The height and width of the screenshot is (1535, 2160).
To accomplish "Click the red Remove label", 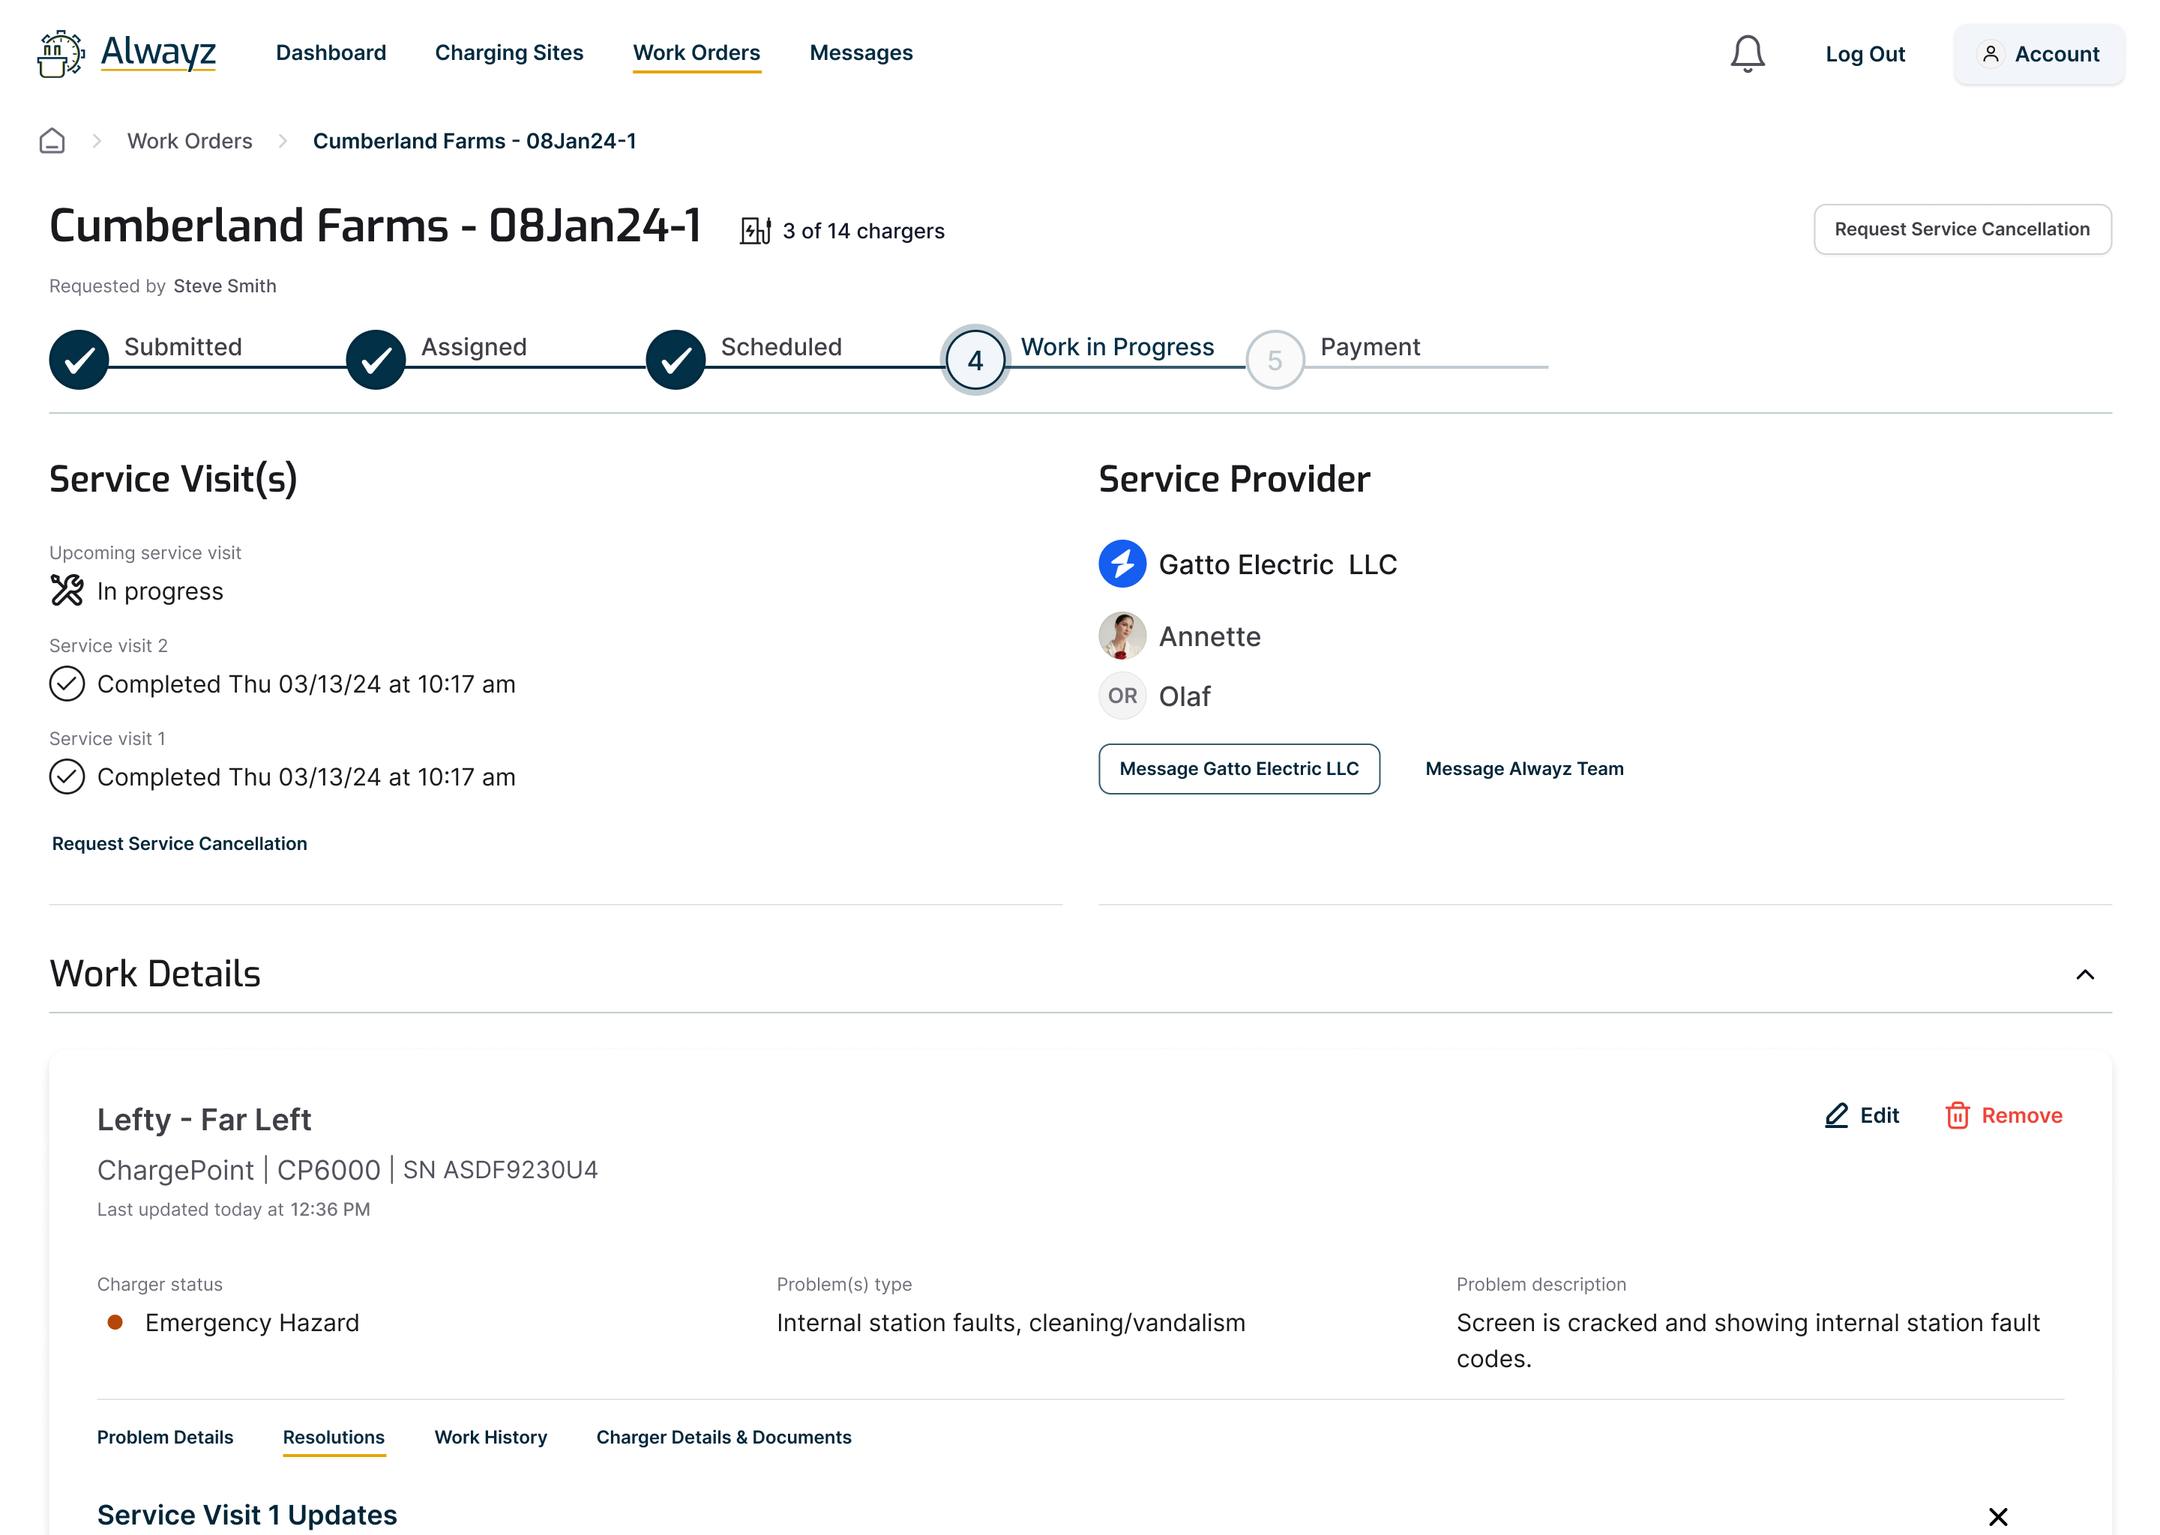I will pos(2022,1115).
